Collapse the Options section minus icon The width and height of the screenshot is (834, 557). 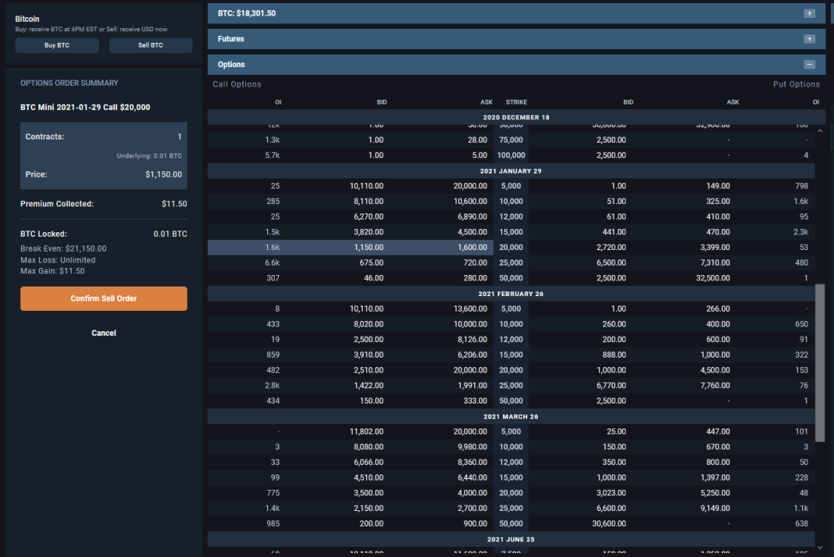coord(809,65)
